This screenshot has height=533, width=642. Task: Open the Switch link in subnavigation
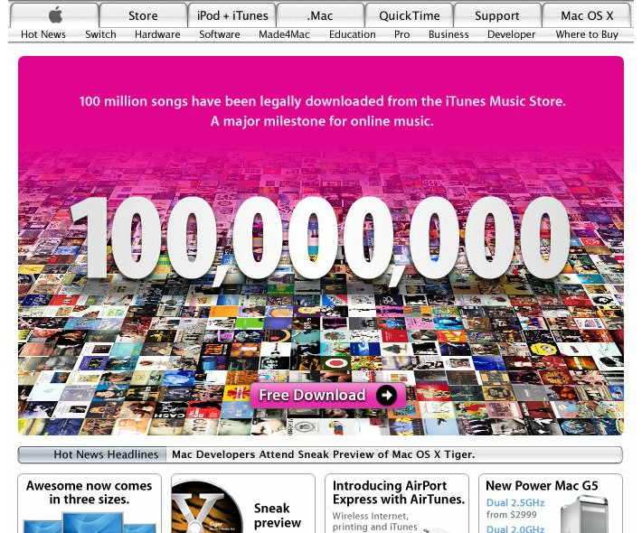pos(100,34)
